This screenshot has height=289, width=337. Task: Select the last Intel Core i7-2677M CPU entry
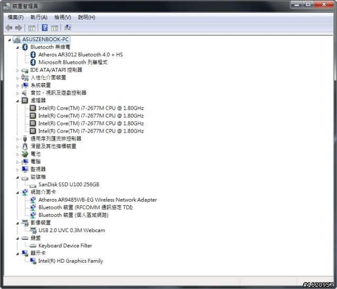click(x=91, y=131)
